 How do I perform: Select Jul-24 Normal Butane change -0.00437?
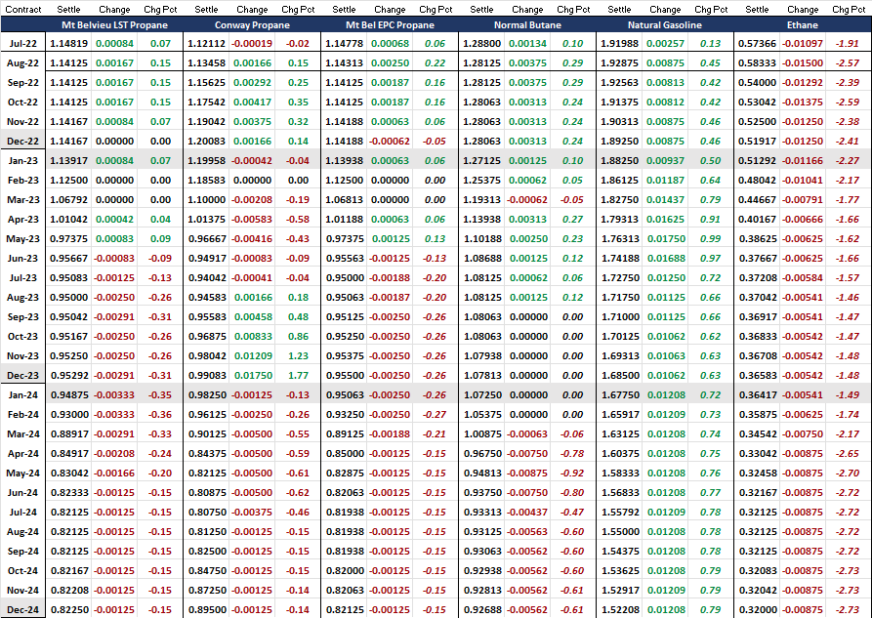click(x=527, y=513)
